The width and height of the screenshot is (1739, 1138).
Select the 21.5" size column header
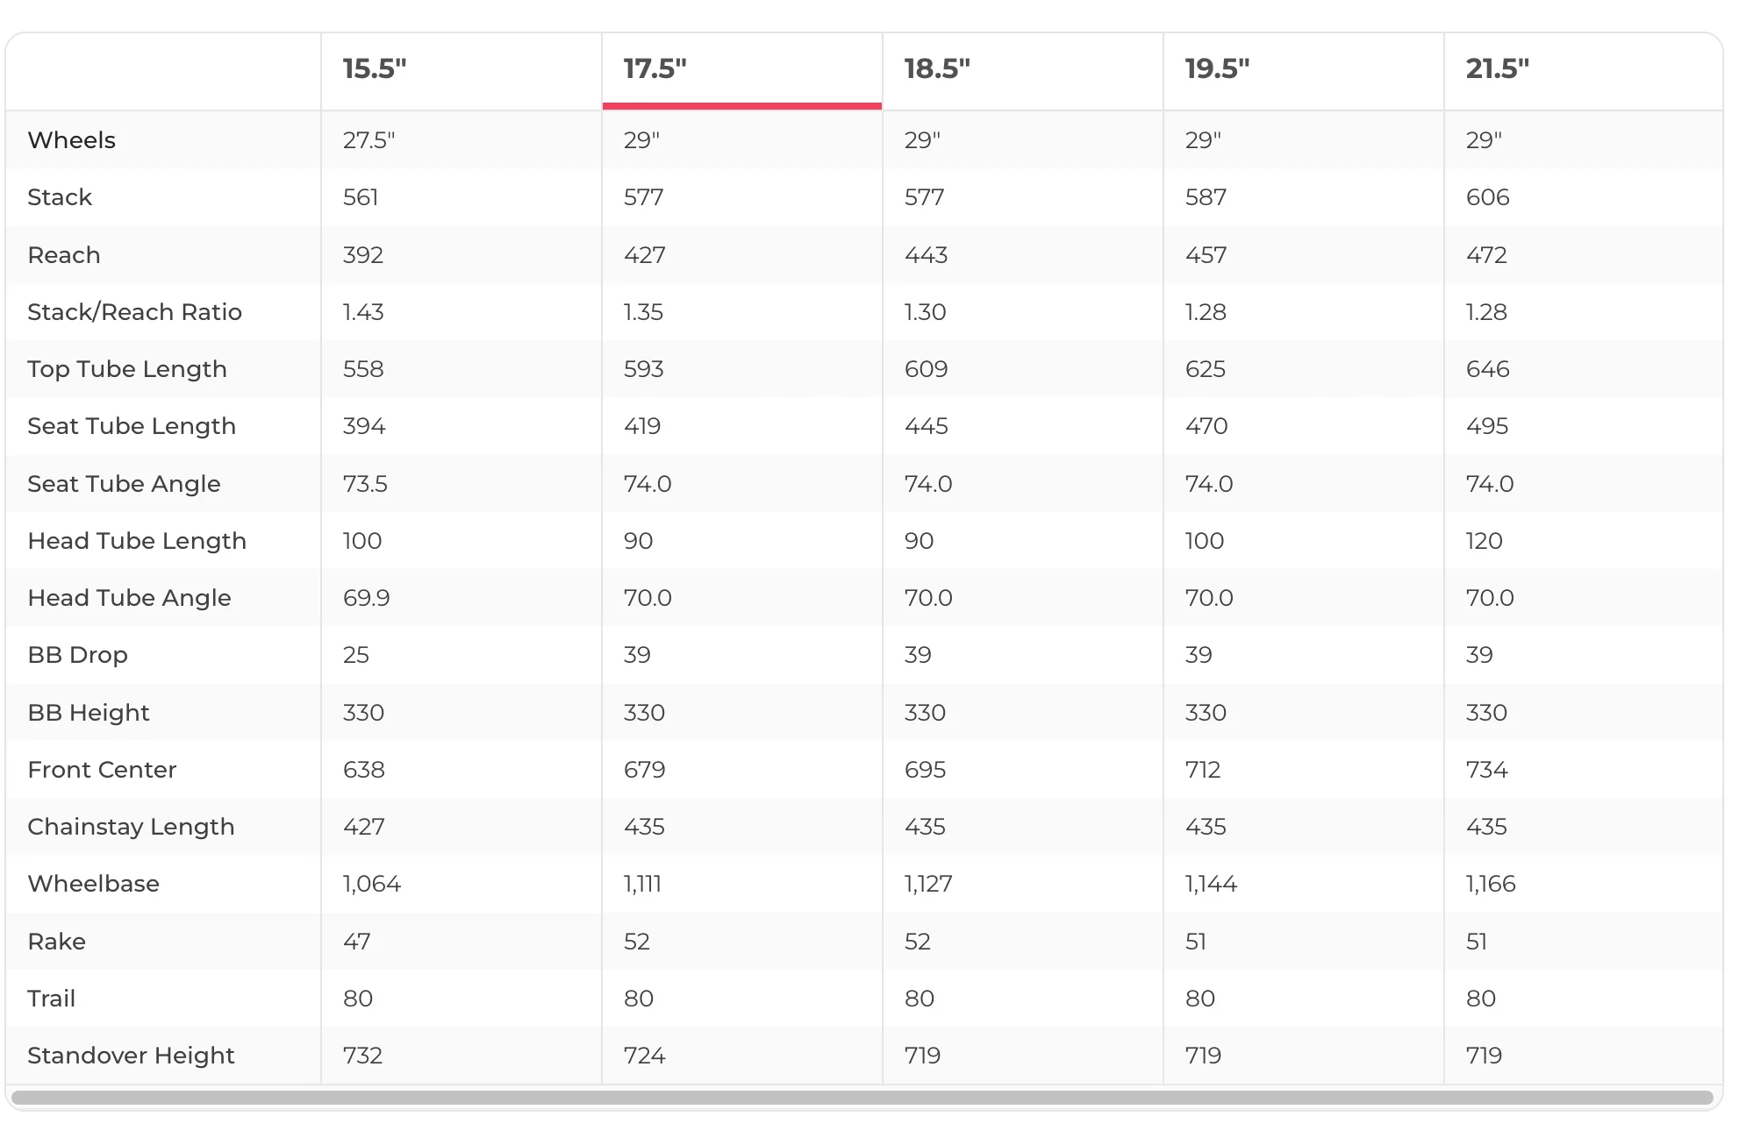point(1498,68)
